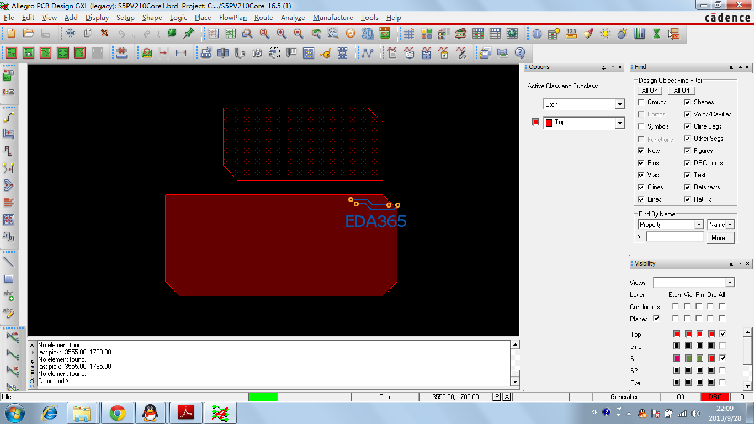Select the Move tool in toolbar
The image size is (754, 424).
pyautogui.click(x=70, y=34)
